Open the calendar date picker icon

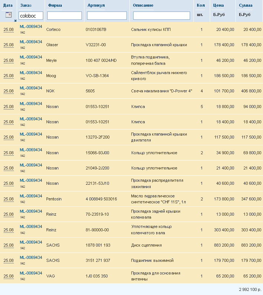tap(9, 15)
